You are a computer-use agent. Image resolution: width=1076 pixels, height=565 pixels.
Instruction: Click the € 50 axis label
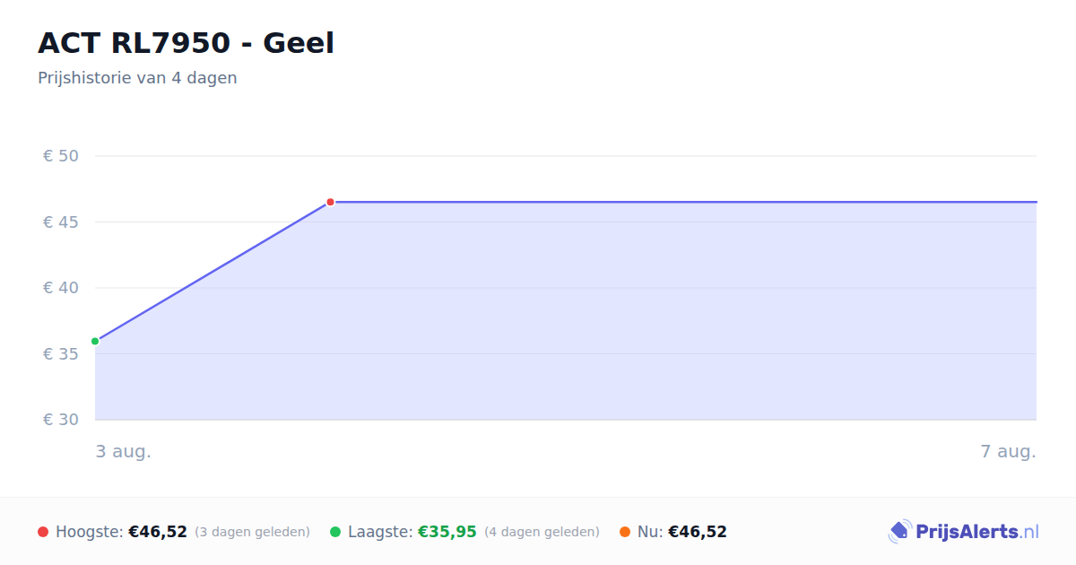61,156
